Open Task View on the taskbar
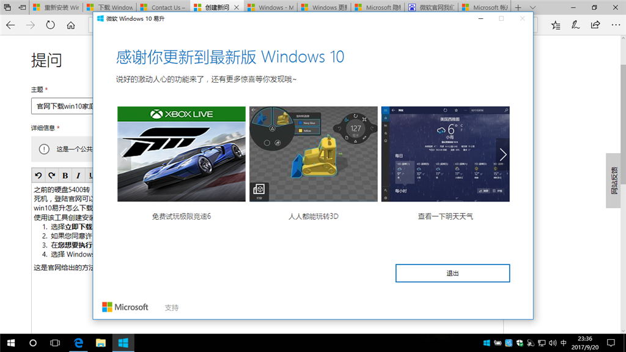Screen dimensions: 626x352 pyautogui.click(x=55, y=343)
